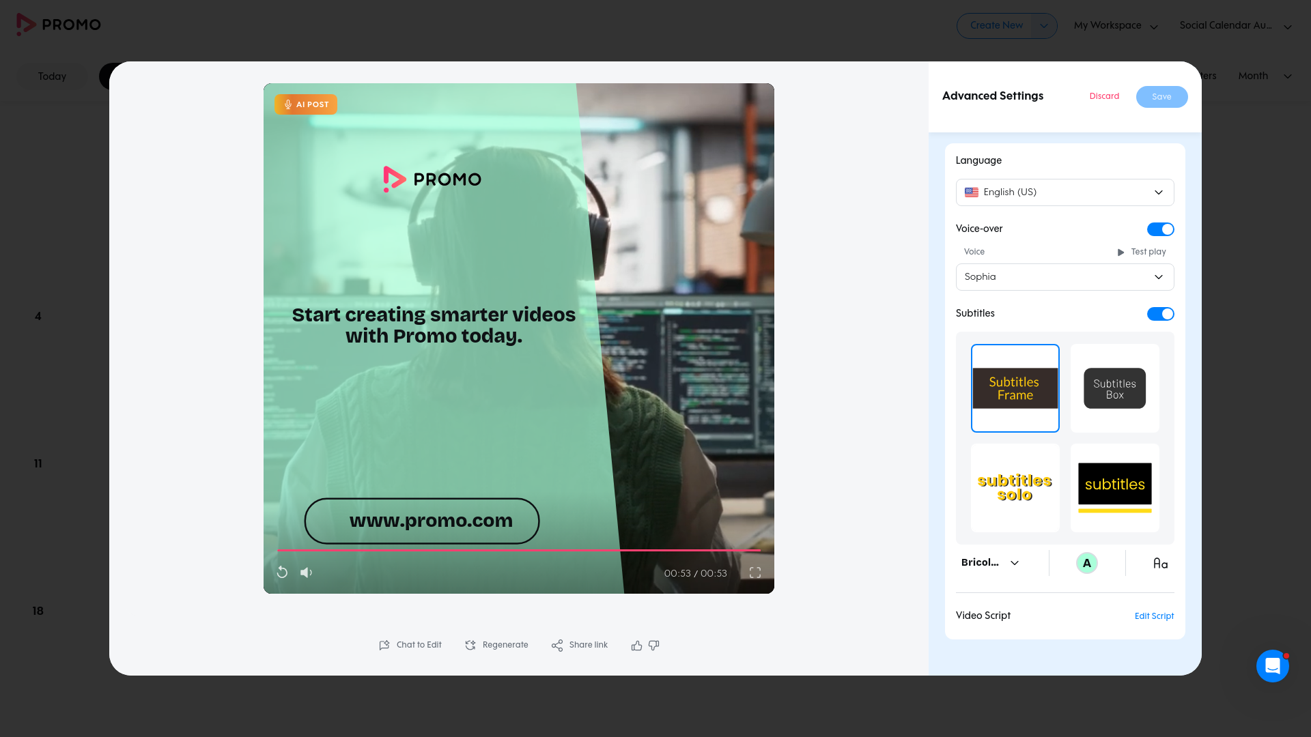Click calendar day 4

[x=38, y=317]
